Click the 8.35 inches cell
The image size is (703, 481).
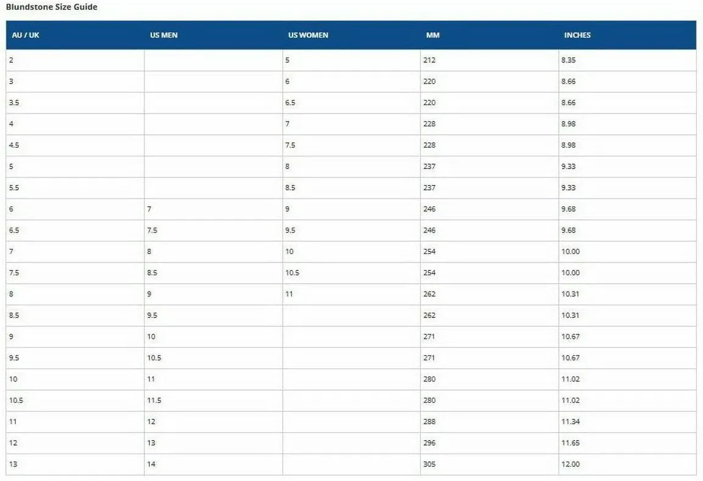(627, 60)
